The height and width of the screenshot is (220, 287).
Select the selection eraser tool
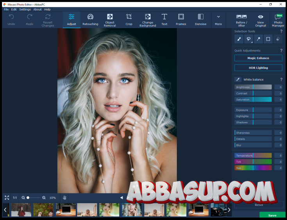point(278,39)
